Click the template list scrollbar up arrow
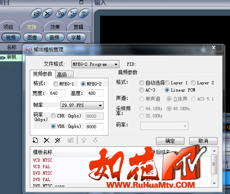230x194 pixels. [x=214, y=151]
